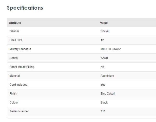Click the Specifications heading
This screenshot has height=122, width=156.
[x=25, y=8]
